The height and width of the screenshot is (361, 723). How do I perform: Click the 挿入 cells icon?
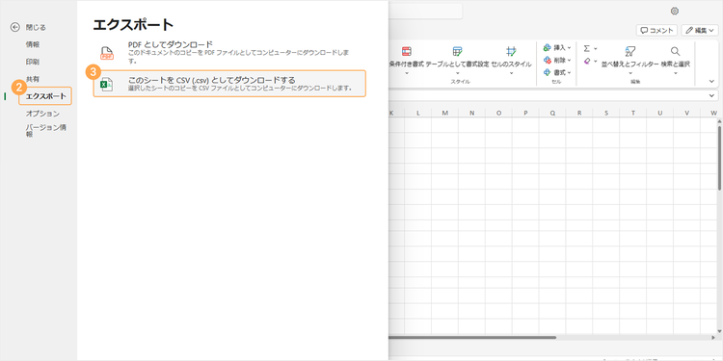548,47
